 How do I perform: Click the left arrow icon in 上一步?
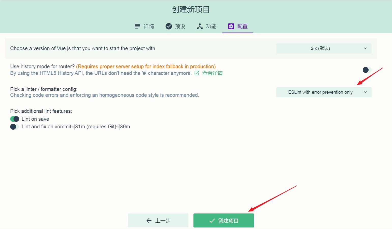[x=149, y=221]
